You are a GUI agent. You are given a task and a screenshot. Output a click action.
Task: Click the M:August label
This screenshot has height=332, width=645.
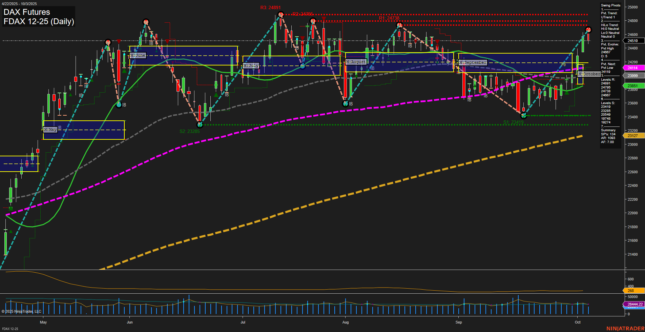click(x=355, y=61)
